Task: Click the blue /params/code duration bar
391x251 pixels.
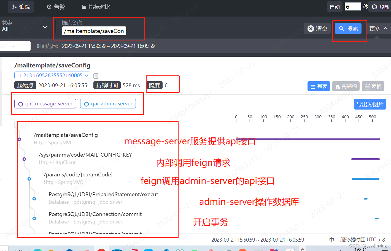Action: coord(366,179)
